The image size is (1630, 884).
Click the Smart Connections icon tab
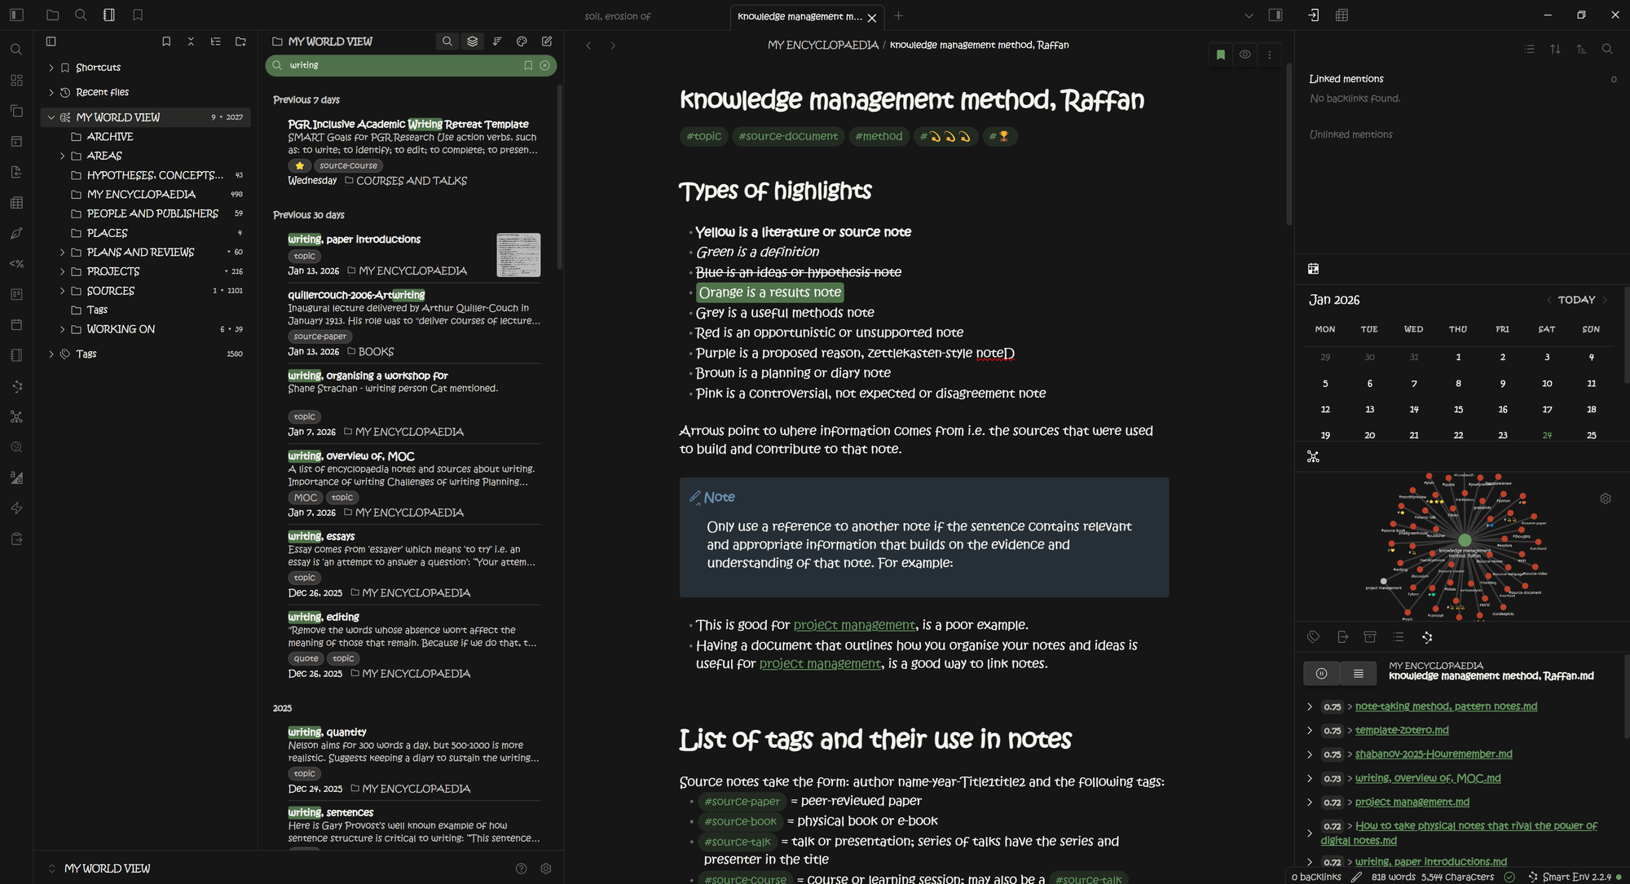1427,637
